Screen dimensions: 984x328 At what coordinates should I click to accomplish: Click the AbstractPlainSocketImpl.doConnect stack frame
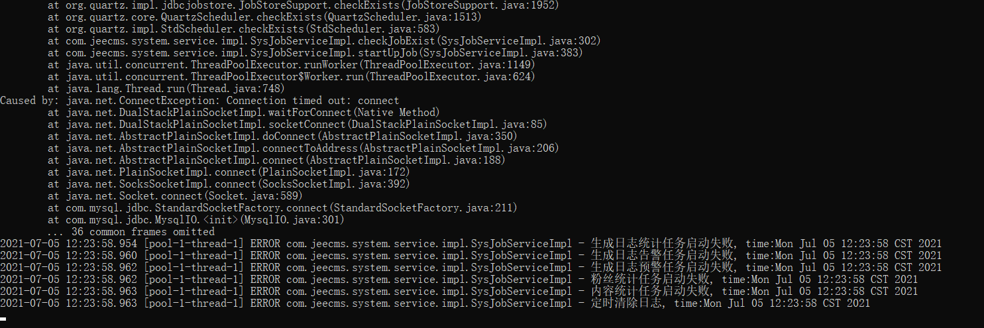[x=282, y=137]
